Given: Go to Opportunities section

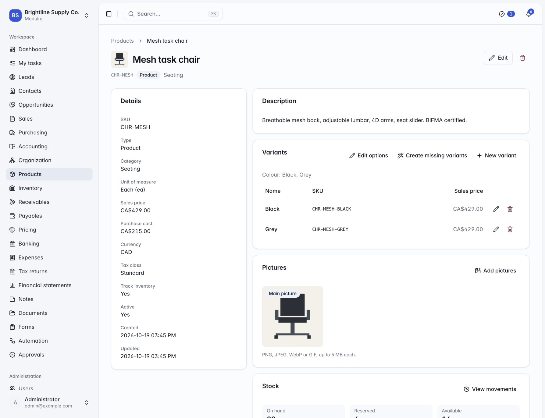Looking at the screenshot, I should tap(49, 105).
